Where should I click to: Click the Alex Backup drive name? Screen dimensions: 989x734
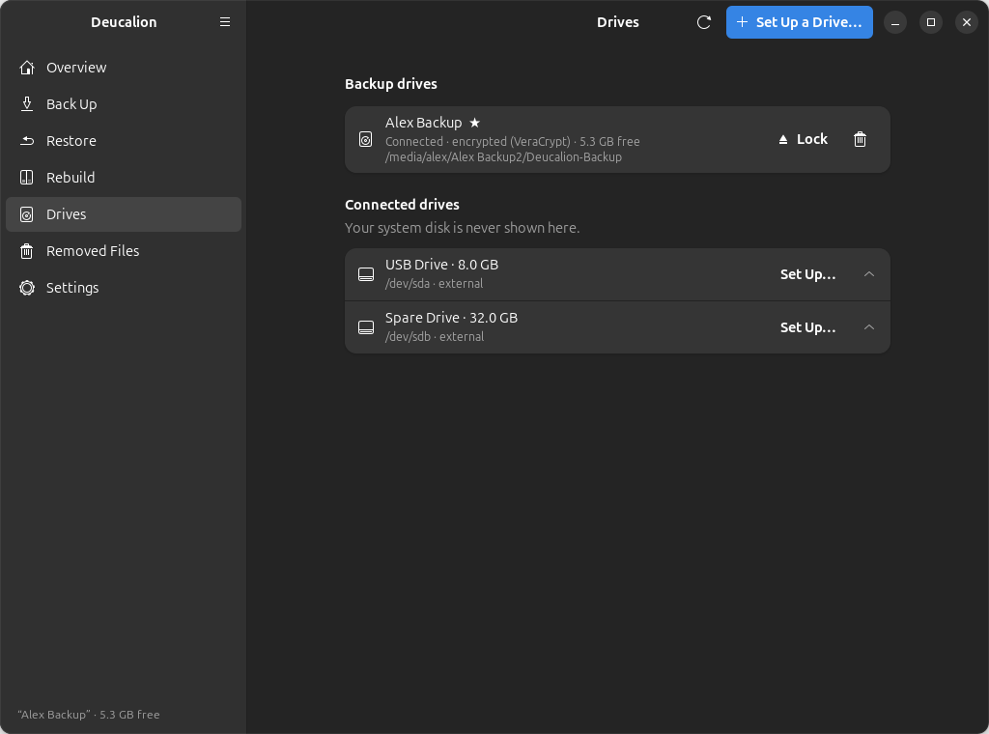[424, 123]
